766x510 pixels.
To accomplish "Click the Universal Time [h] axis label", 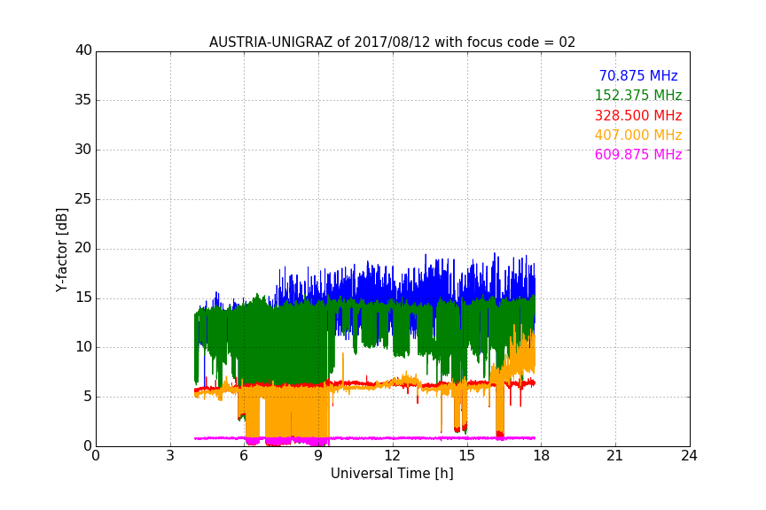I will [x=392, y=474].
